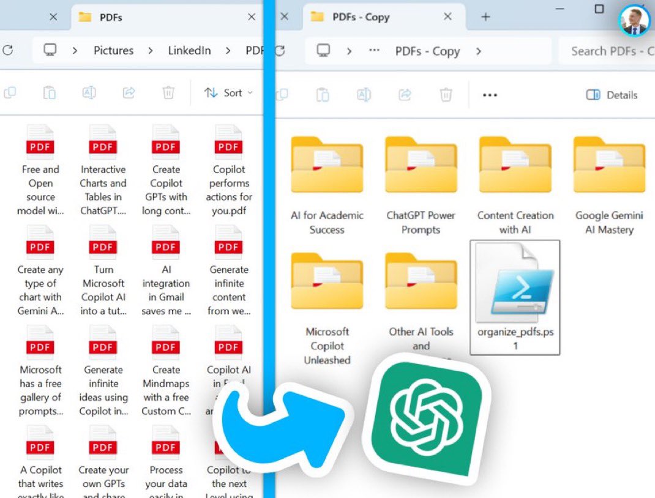Close the PDFs tab
Viewport: 655px width, 498px height.
pyautogui.click(x=252, y=17)
